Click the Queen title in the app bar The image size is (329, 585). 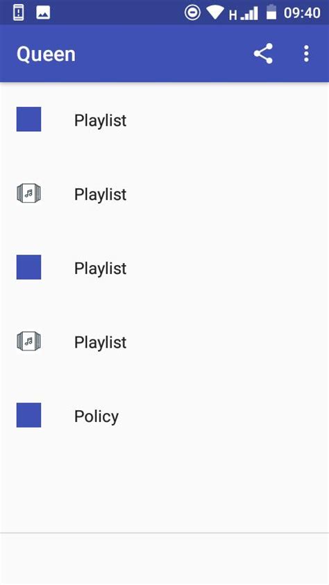(x=46, y=54)
